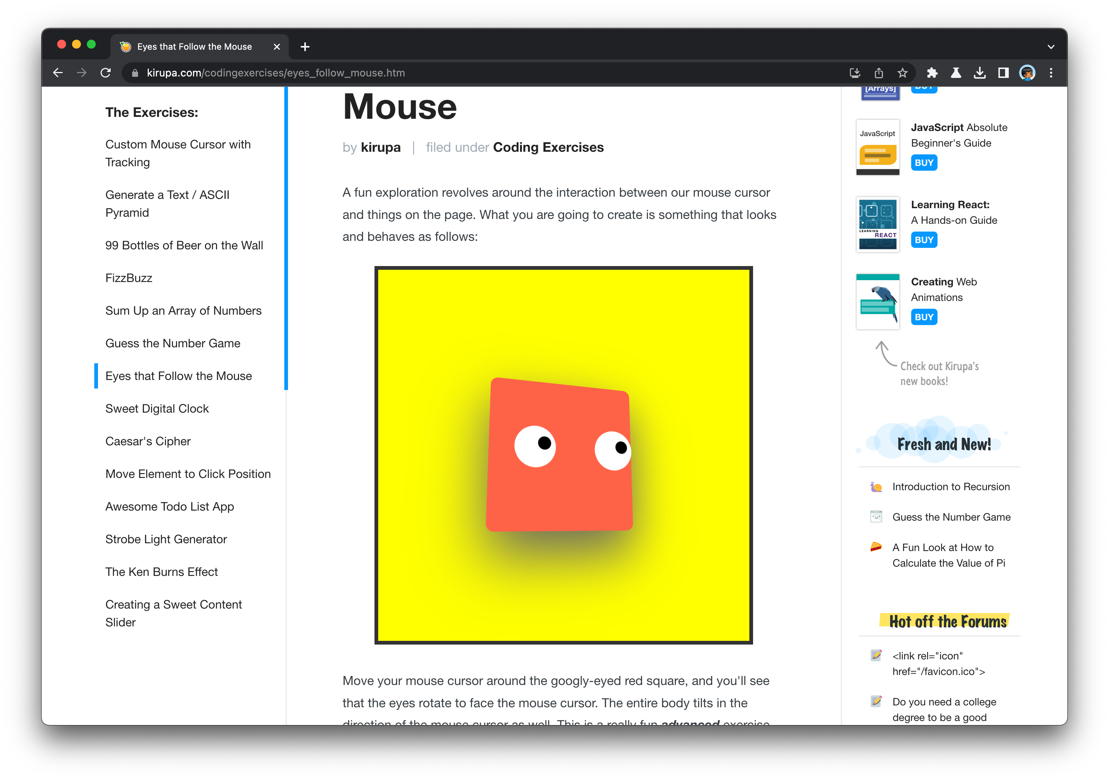Open the profile avatar menu
Viewport: 1109px width, 780px height.
1027,73
